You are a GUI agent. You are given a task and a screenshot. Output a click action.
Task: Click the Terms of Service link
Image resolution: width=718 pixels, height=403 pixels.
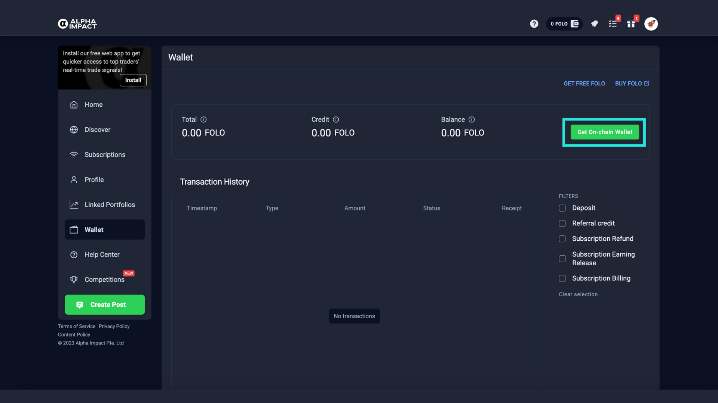click(x=77, y=326)
